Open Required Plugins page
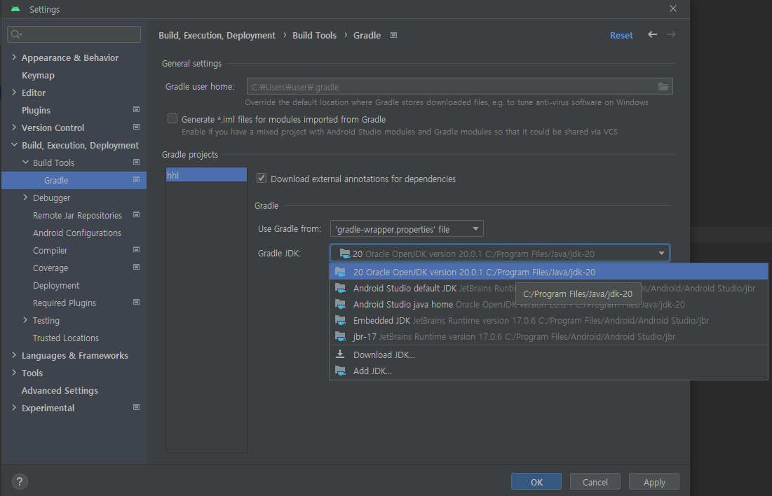This screenshot has width=772, height=496. (65, 303)
